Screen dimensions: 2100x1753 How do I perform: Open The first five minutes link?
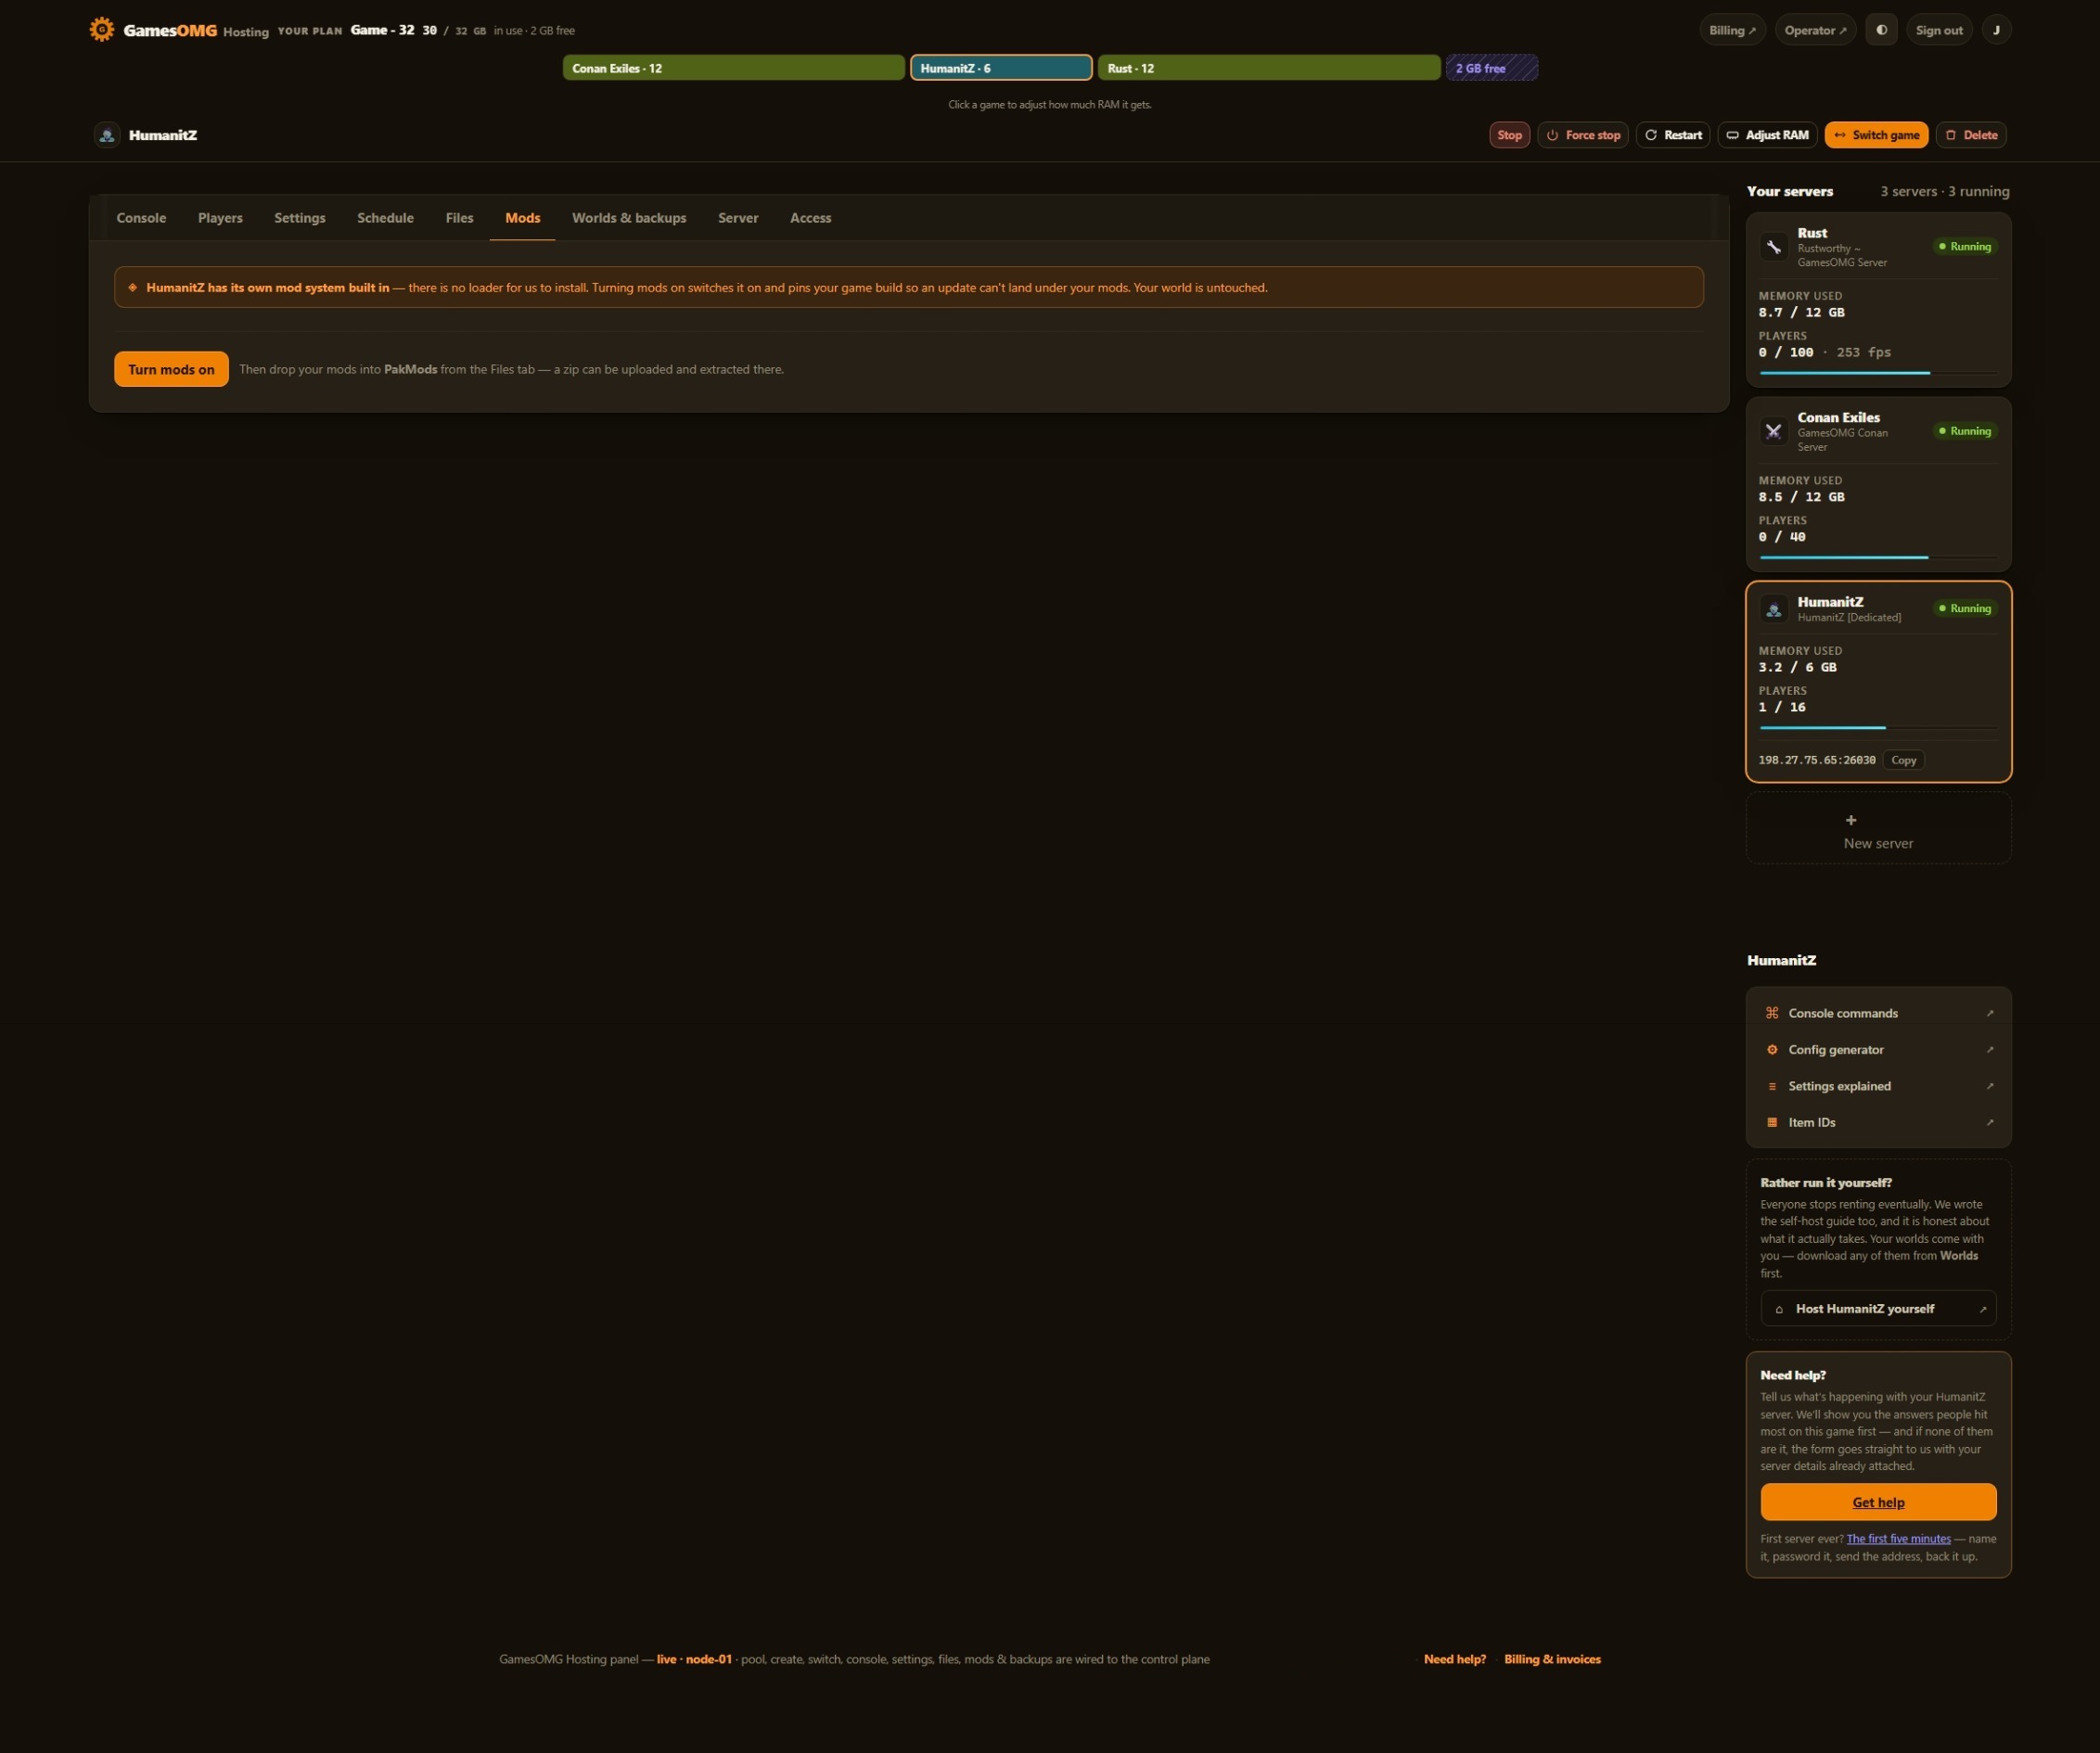(x=1898, y=1539)
